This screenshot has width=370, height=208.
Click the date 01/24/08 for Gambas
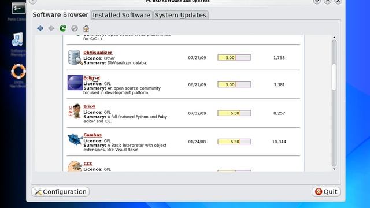click(x=197, y=142)
